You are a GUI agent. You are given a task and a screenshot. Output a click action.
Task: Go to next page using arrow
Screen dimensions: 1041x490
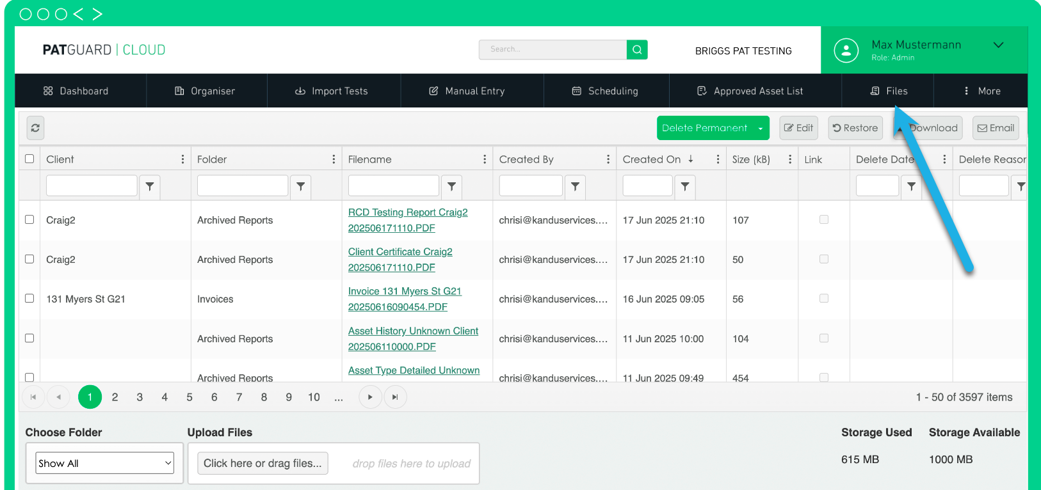point(370,397)
